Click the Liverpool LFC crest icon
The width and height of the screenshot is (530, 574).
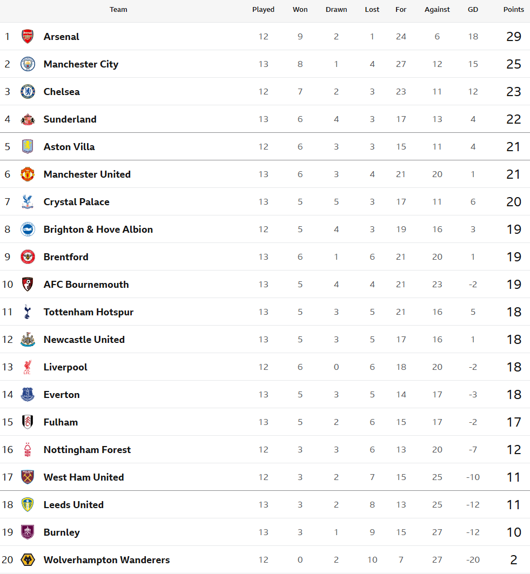point(28,367)
